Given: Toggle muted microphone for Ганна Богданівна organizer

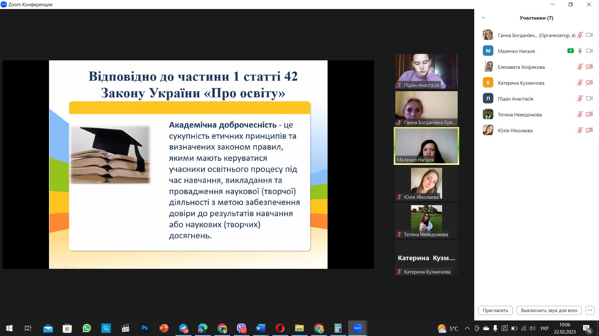Looking at the screenshot, I should coord(580,35).
